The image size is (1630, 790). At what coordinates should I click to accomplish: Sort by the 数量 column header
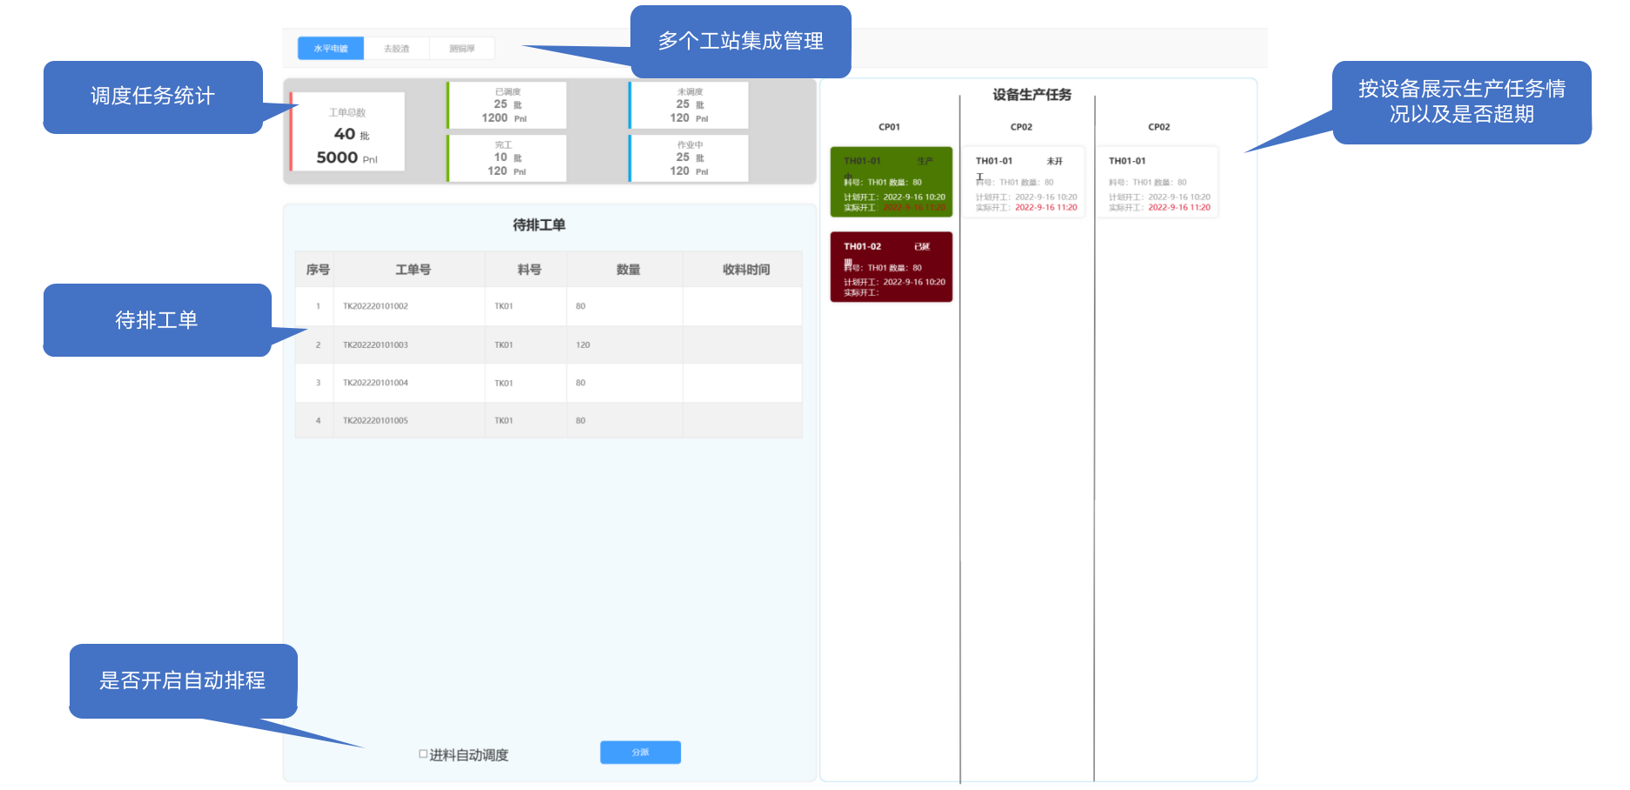(x=628, y=270)
